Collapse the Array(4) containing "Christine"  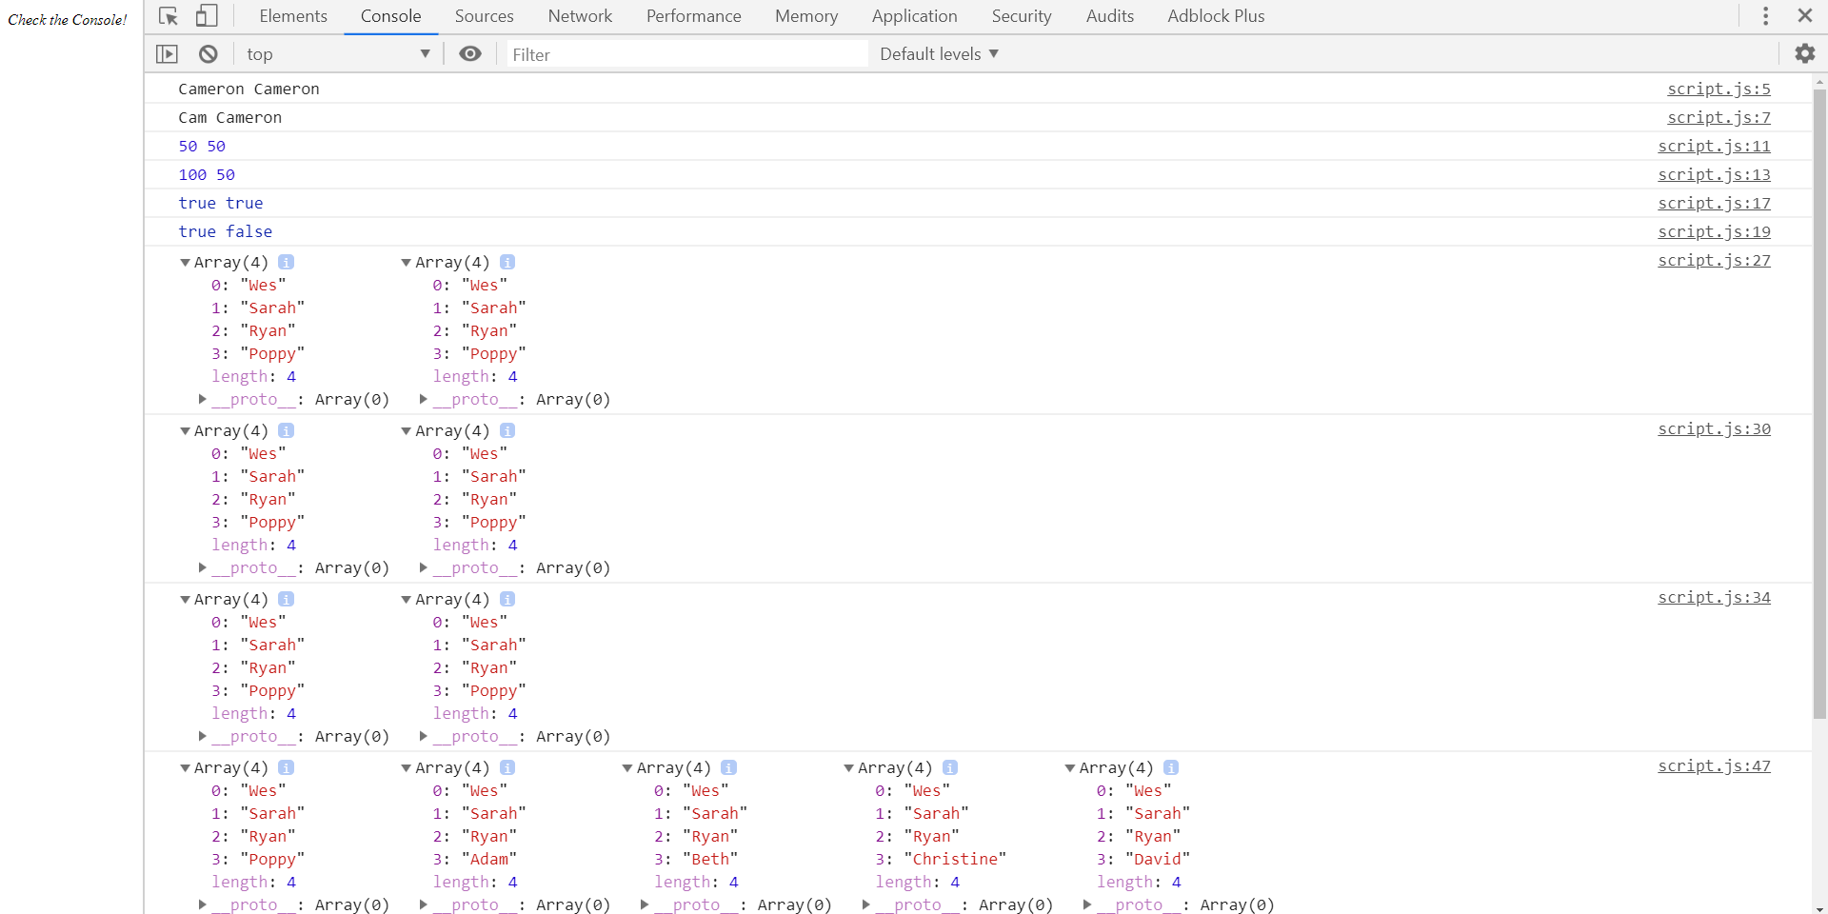[x=848, y=767]
